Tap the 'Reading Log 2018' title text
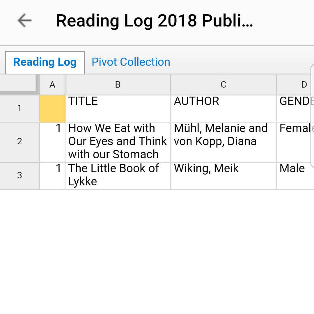Viewport: 314px width, 314px height. coord(154,21)
